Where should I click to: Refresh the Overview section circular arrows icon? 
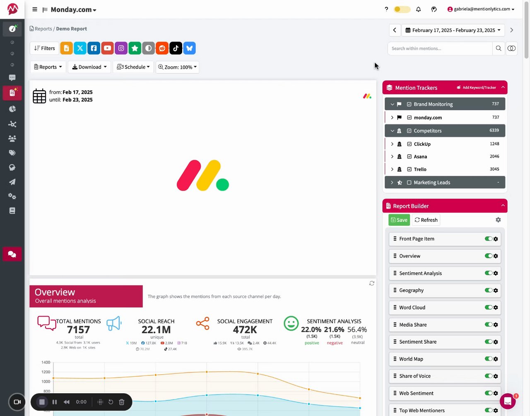coord(371,283)
